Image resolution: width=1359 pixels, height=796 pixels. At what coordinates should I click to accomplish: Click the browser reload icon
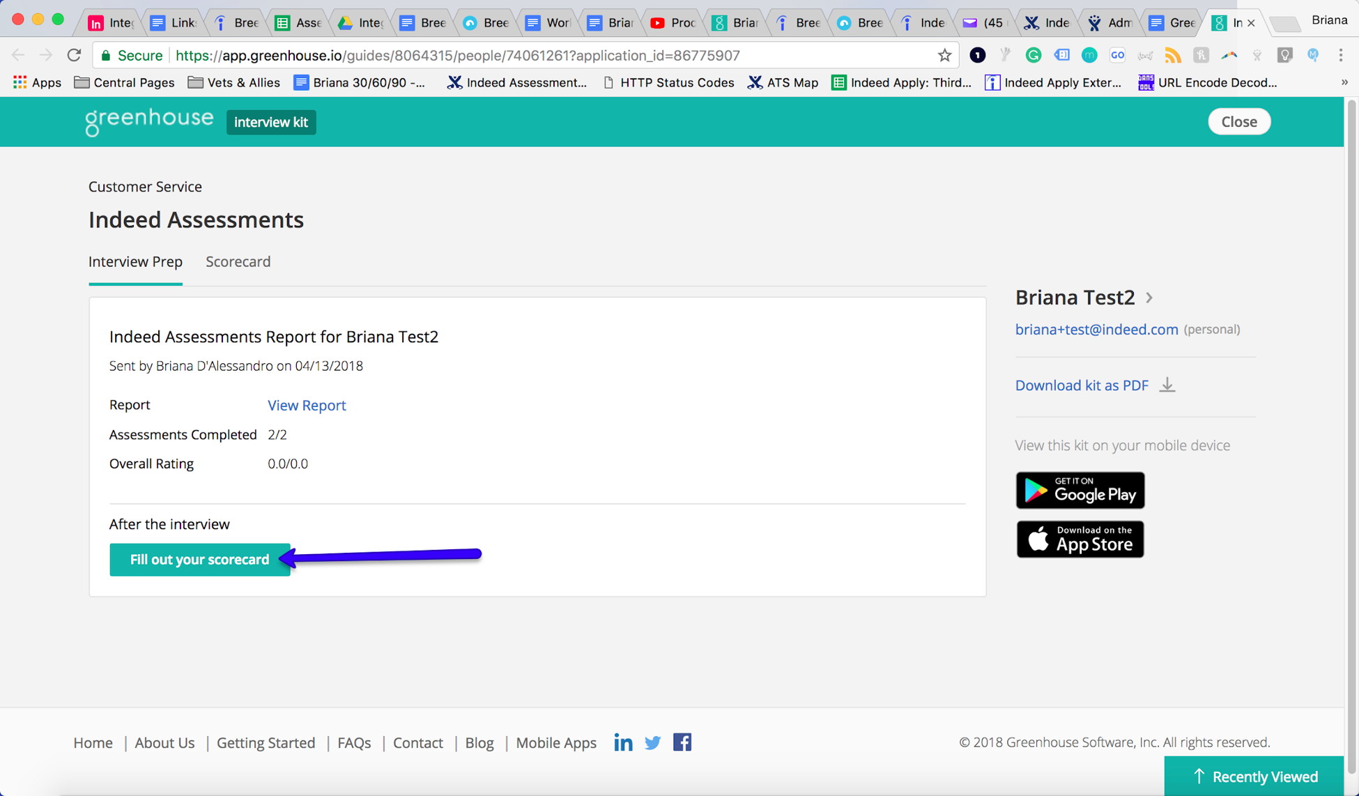[74, 55]
